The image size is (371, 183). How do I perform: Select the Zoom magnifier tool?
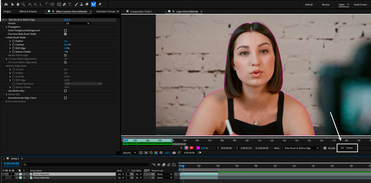[23, 4]
